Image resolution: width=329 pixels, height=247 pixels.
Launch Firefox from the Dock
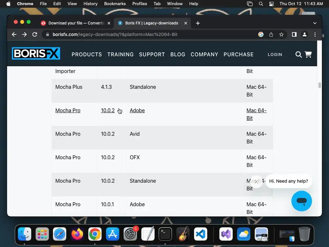77,234
